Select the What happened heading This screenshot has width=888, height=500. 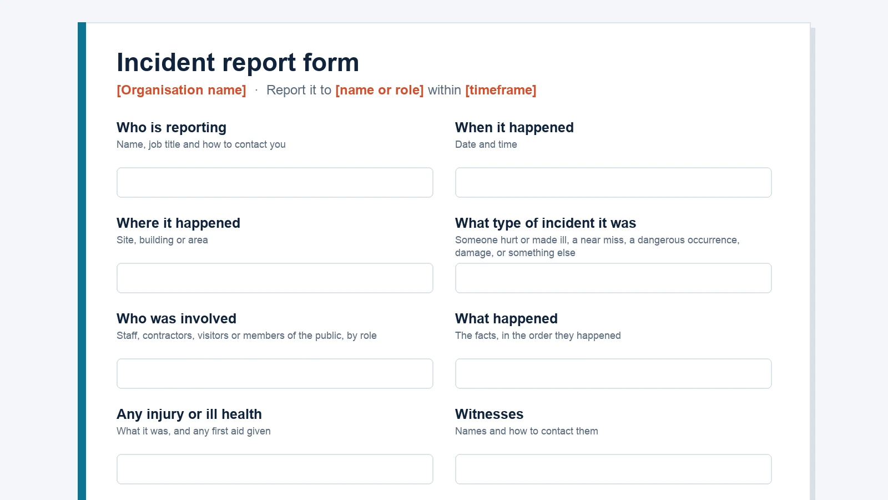[x=506, y=319]
